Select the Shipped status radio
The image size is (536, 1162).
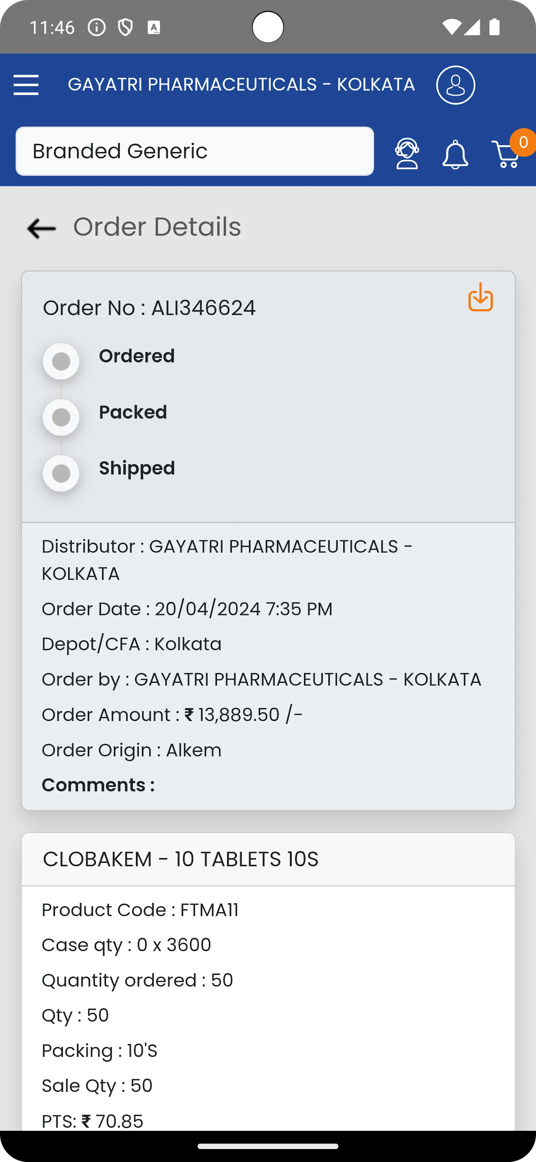coord(61,473)
